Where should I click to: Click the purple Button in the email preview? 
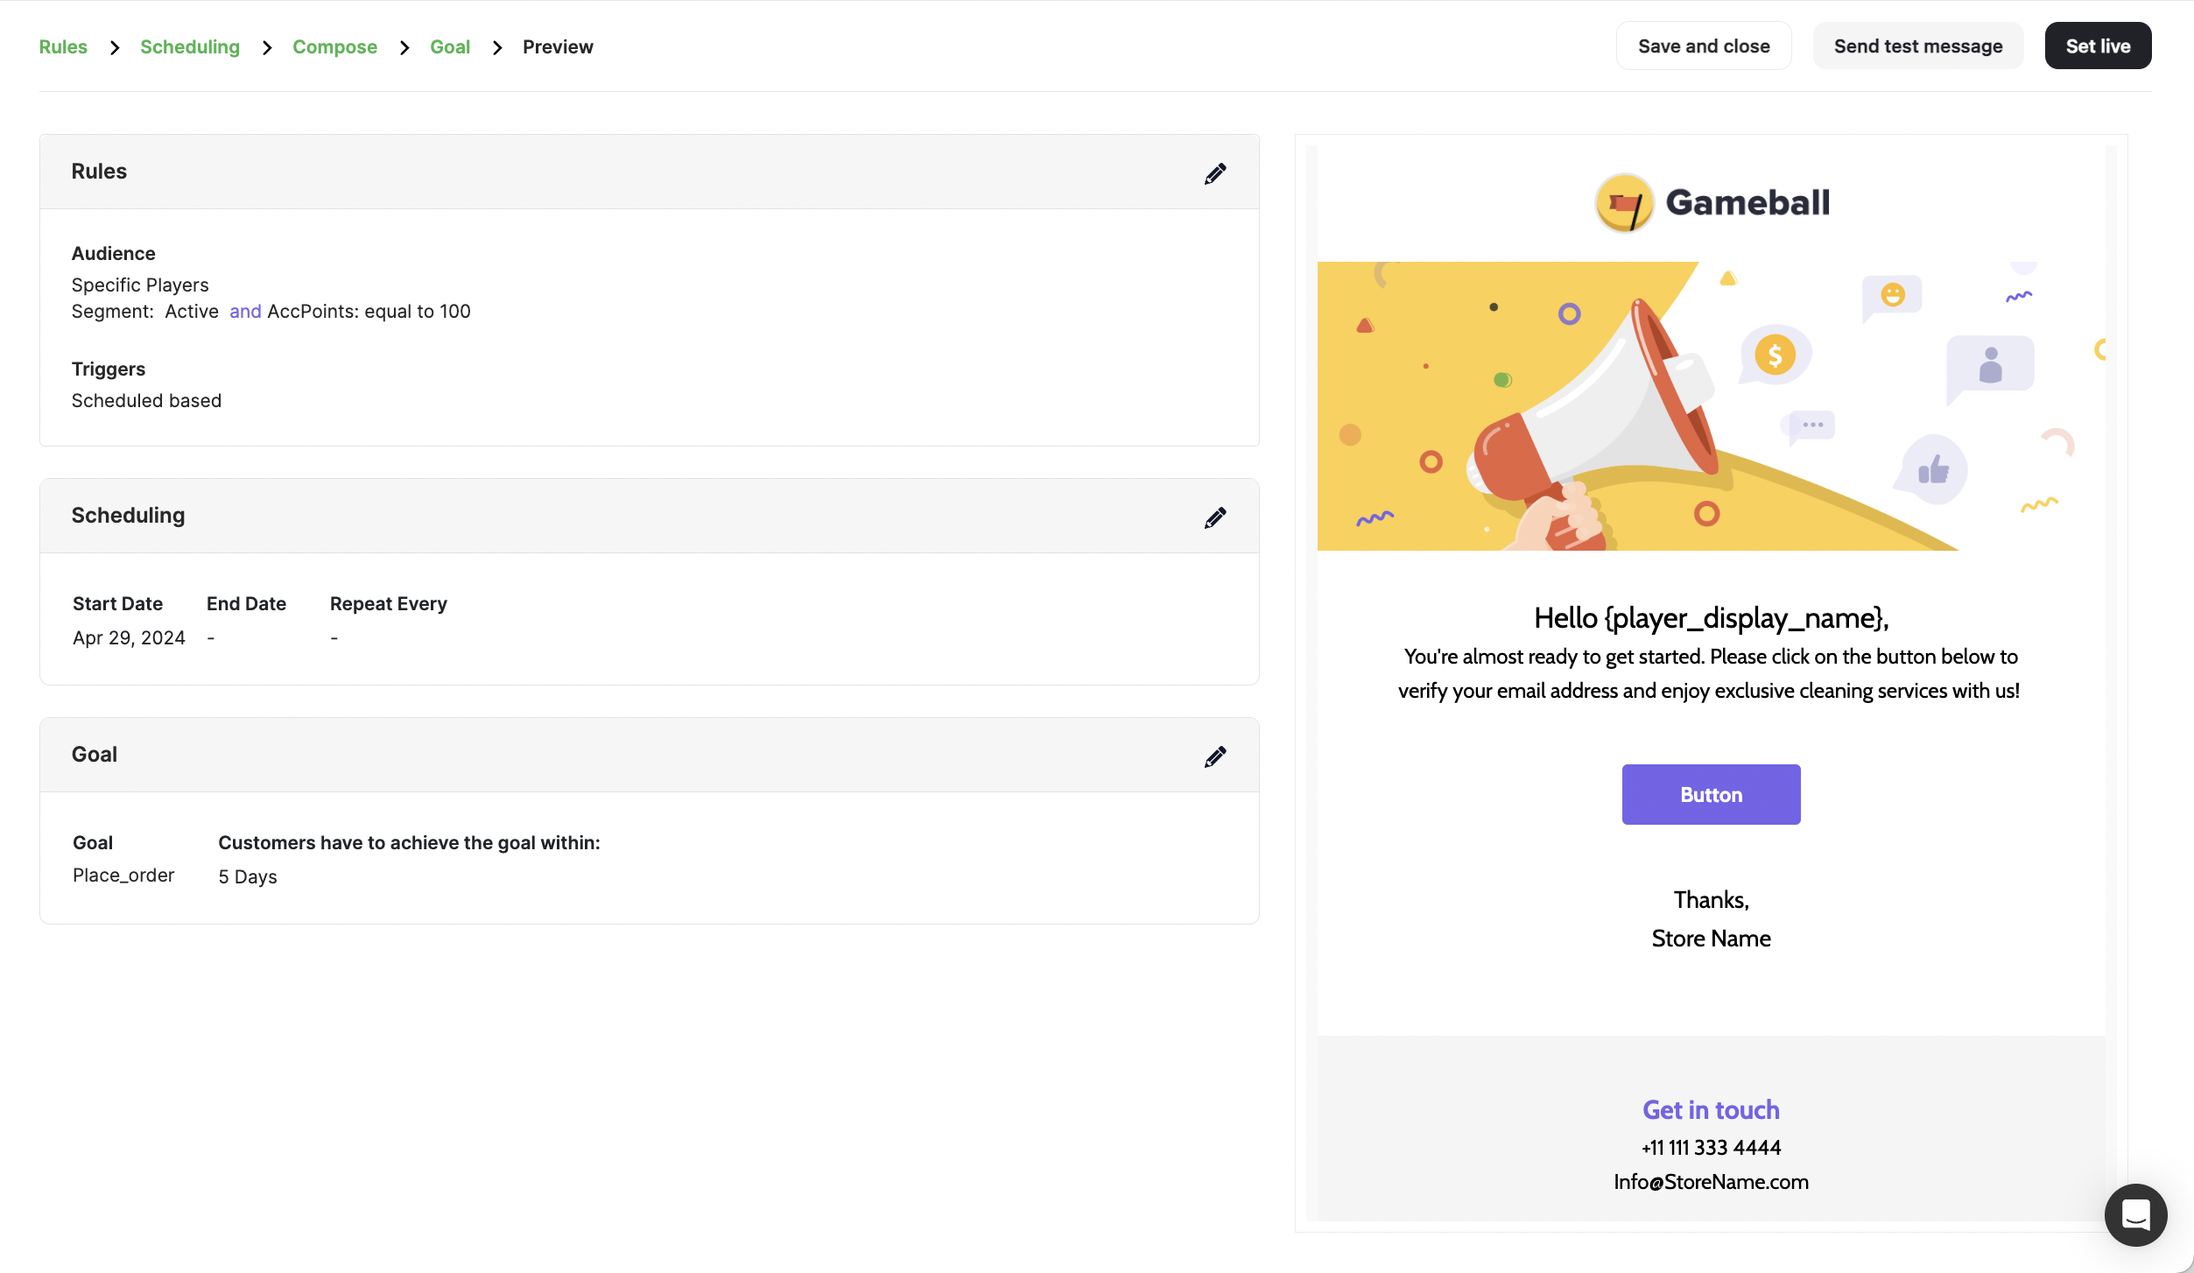(1711, 794)
